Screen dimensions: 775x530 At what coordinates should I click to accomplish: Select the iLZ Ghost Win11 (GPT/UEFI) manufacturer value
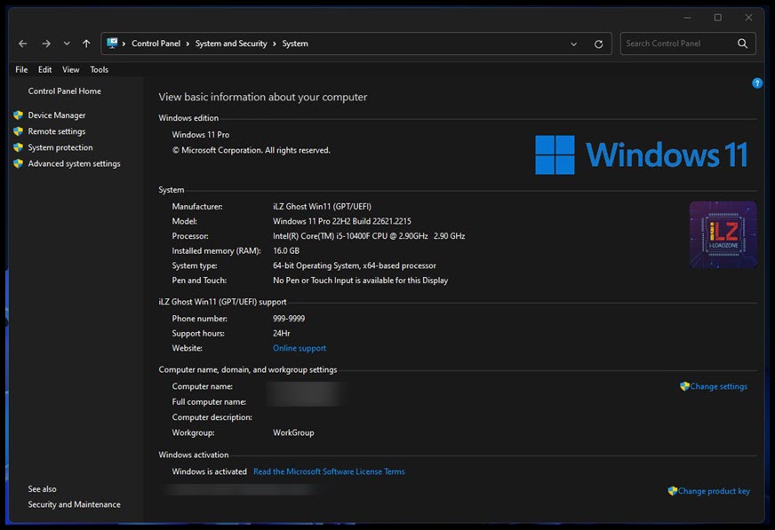[322, 206]
